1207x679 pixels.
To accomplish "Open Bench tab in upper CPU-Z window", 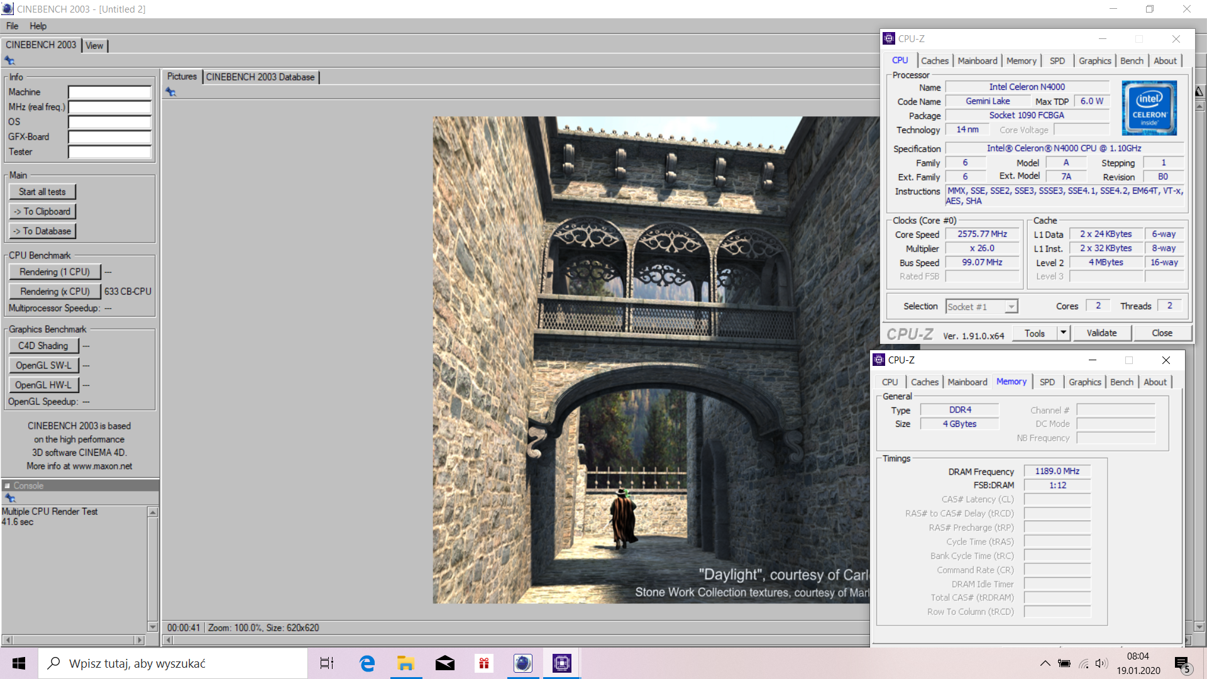I will tap(1132, 60).
